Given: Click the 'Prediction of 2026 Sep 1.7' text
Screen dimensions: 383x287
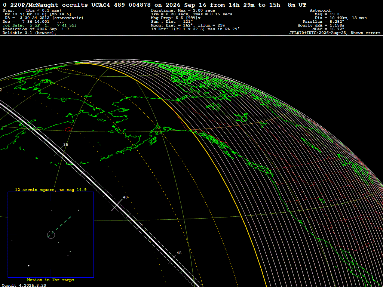Looking at the screenshot, I should (x=36, y=29).
